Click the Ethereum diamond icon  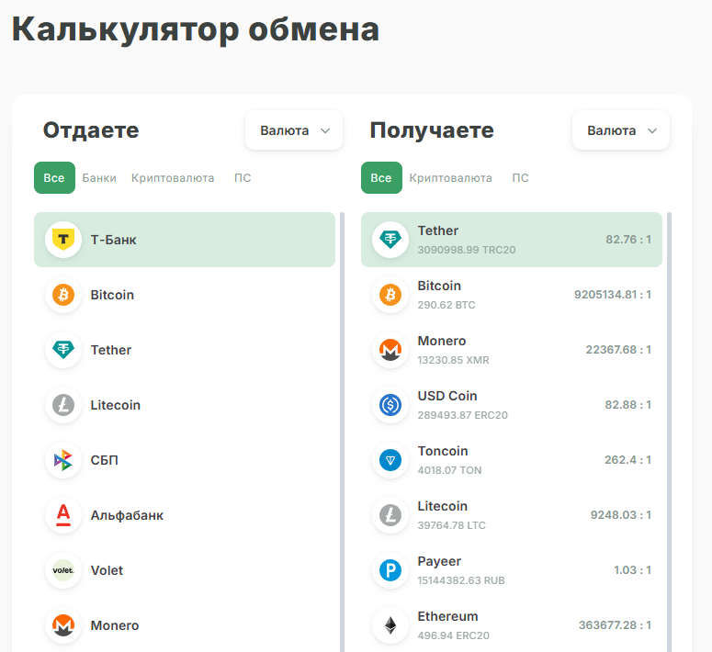click(390, 625)
